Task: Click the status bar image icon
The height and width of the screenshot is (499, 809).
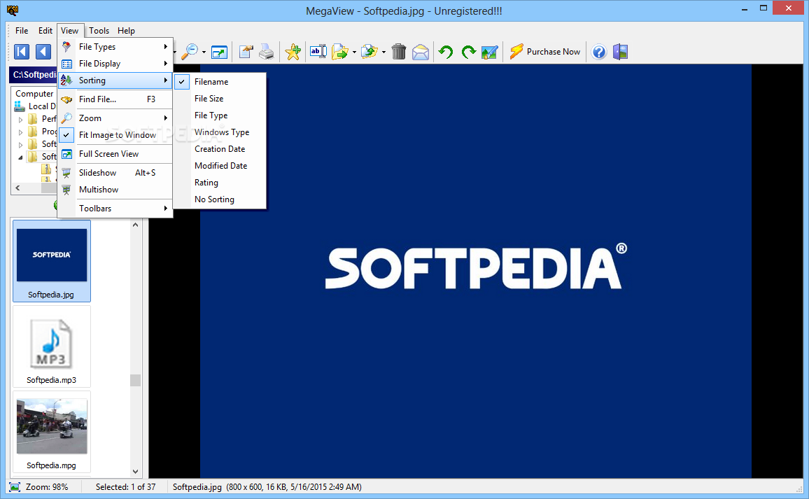Action: (15, 487)
